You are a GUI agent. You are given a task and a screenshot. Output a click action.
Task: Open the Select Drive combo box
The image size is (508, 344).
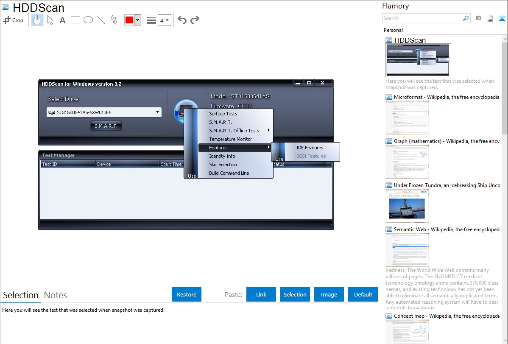[x=104, y=112]
